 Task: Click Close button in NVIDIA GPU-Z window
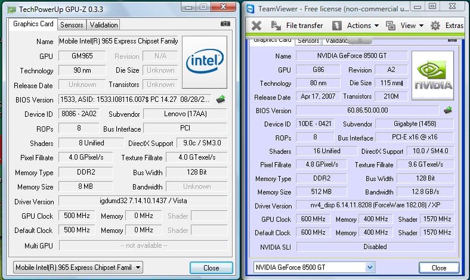pos(439,267)
